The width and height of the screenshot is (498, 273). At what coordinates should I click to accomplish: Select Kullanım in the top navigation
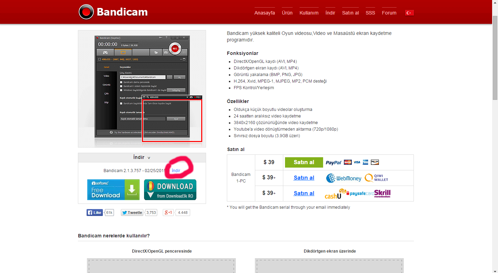(309, 13)
